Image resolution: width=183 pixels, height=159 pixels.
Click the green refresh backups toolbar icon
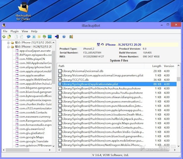pyautogui.click(x=4, y=37)
